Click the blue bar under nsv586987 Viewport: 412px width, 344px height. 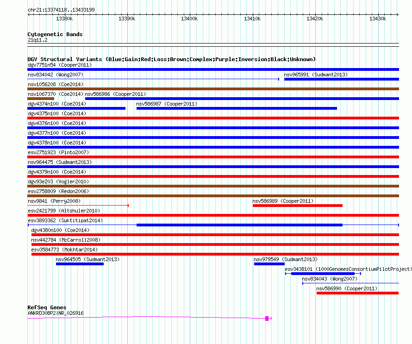click(x=237, y=108)
